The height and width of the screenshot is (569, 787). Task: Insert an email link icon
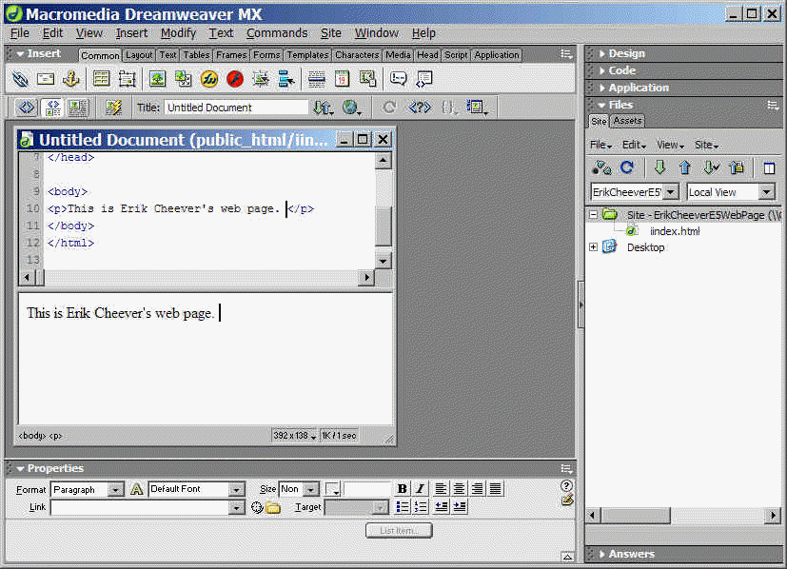click(x=46, y=79)
